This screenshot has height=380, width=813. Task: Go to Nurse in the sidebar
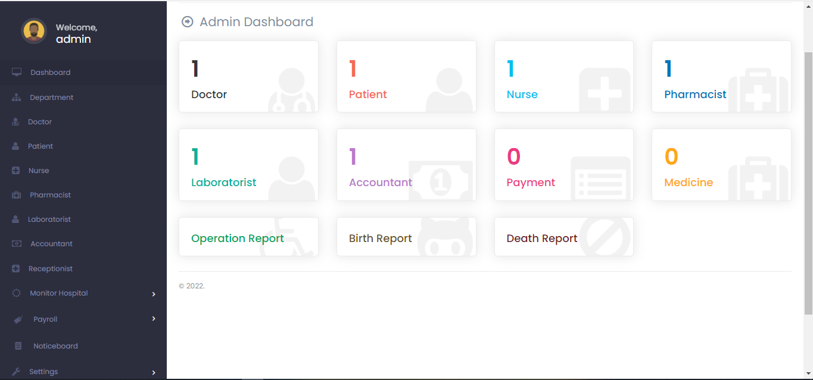pos(39,171)
